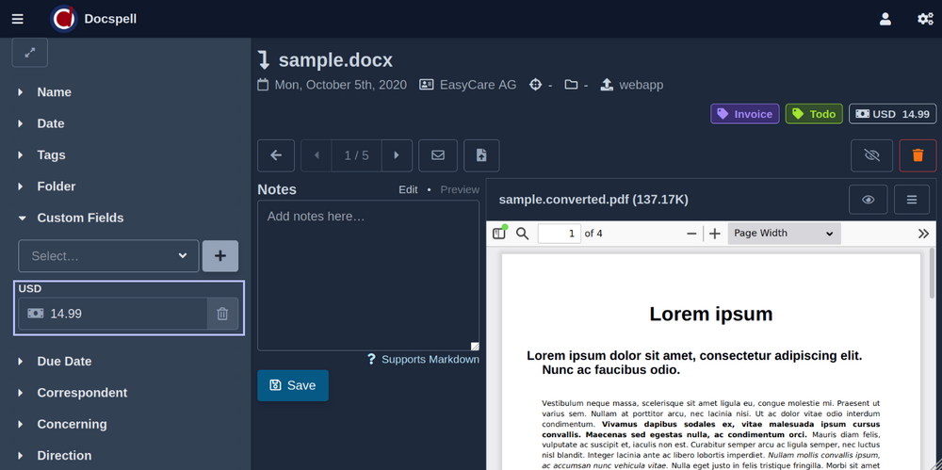Collapse the Custom Fields section

[x=80, y=218]
